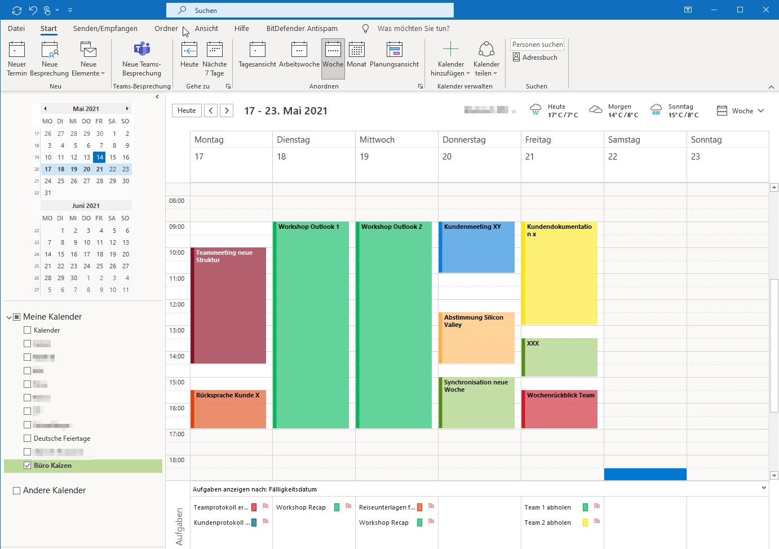Select Kundenmeeting XY appointment
The image size is (779, 549).
477,247
